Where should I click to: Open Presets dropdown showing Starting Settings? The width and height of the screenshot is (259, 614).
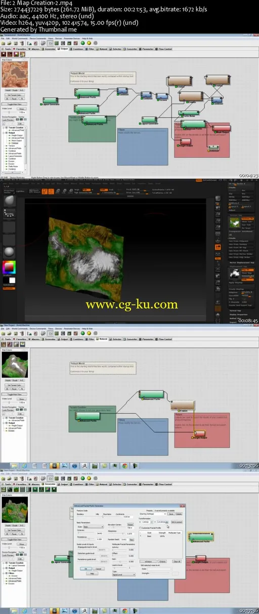[153, 514]
